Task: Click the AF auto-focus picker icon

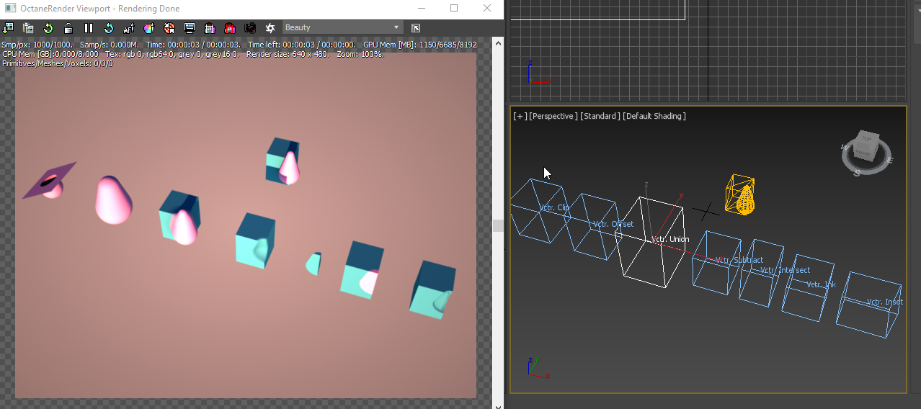Action: [x=129, y=28]
